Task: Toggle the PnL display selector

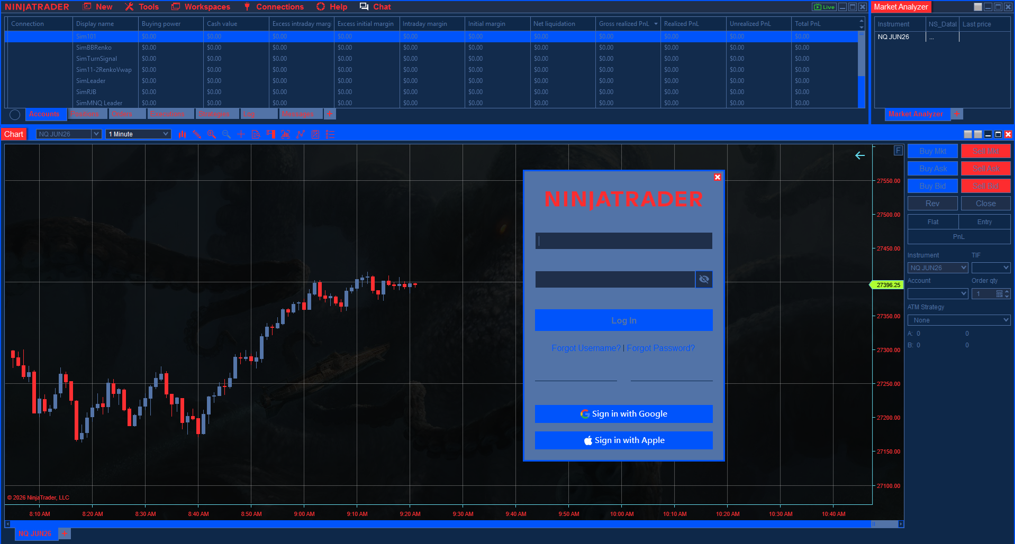Action: point(959,237)
